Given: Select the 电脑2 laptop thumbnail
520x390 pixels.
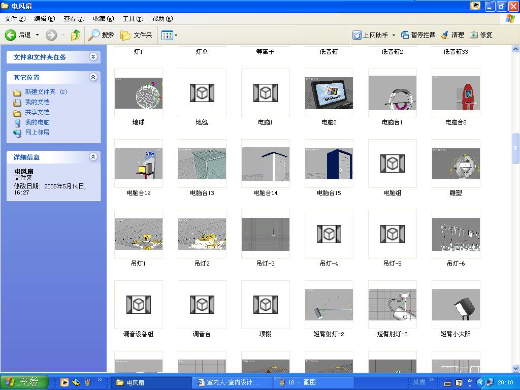Looking at the screenshot, I should click(329, 93).
